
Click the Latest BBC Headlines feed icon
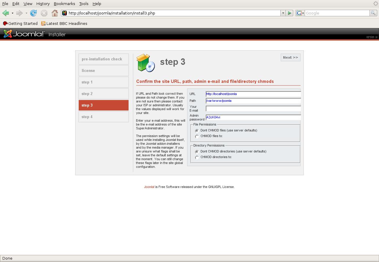(43, 23)
